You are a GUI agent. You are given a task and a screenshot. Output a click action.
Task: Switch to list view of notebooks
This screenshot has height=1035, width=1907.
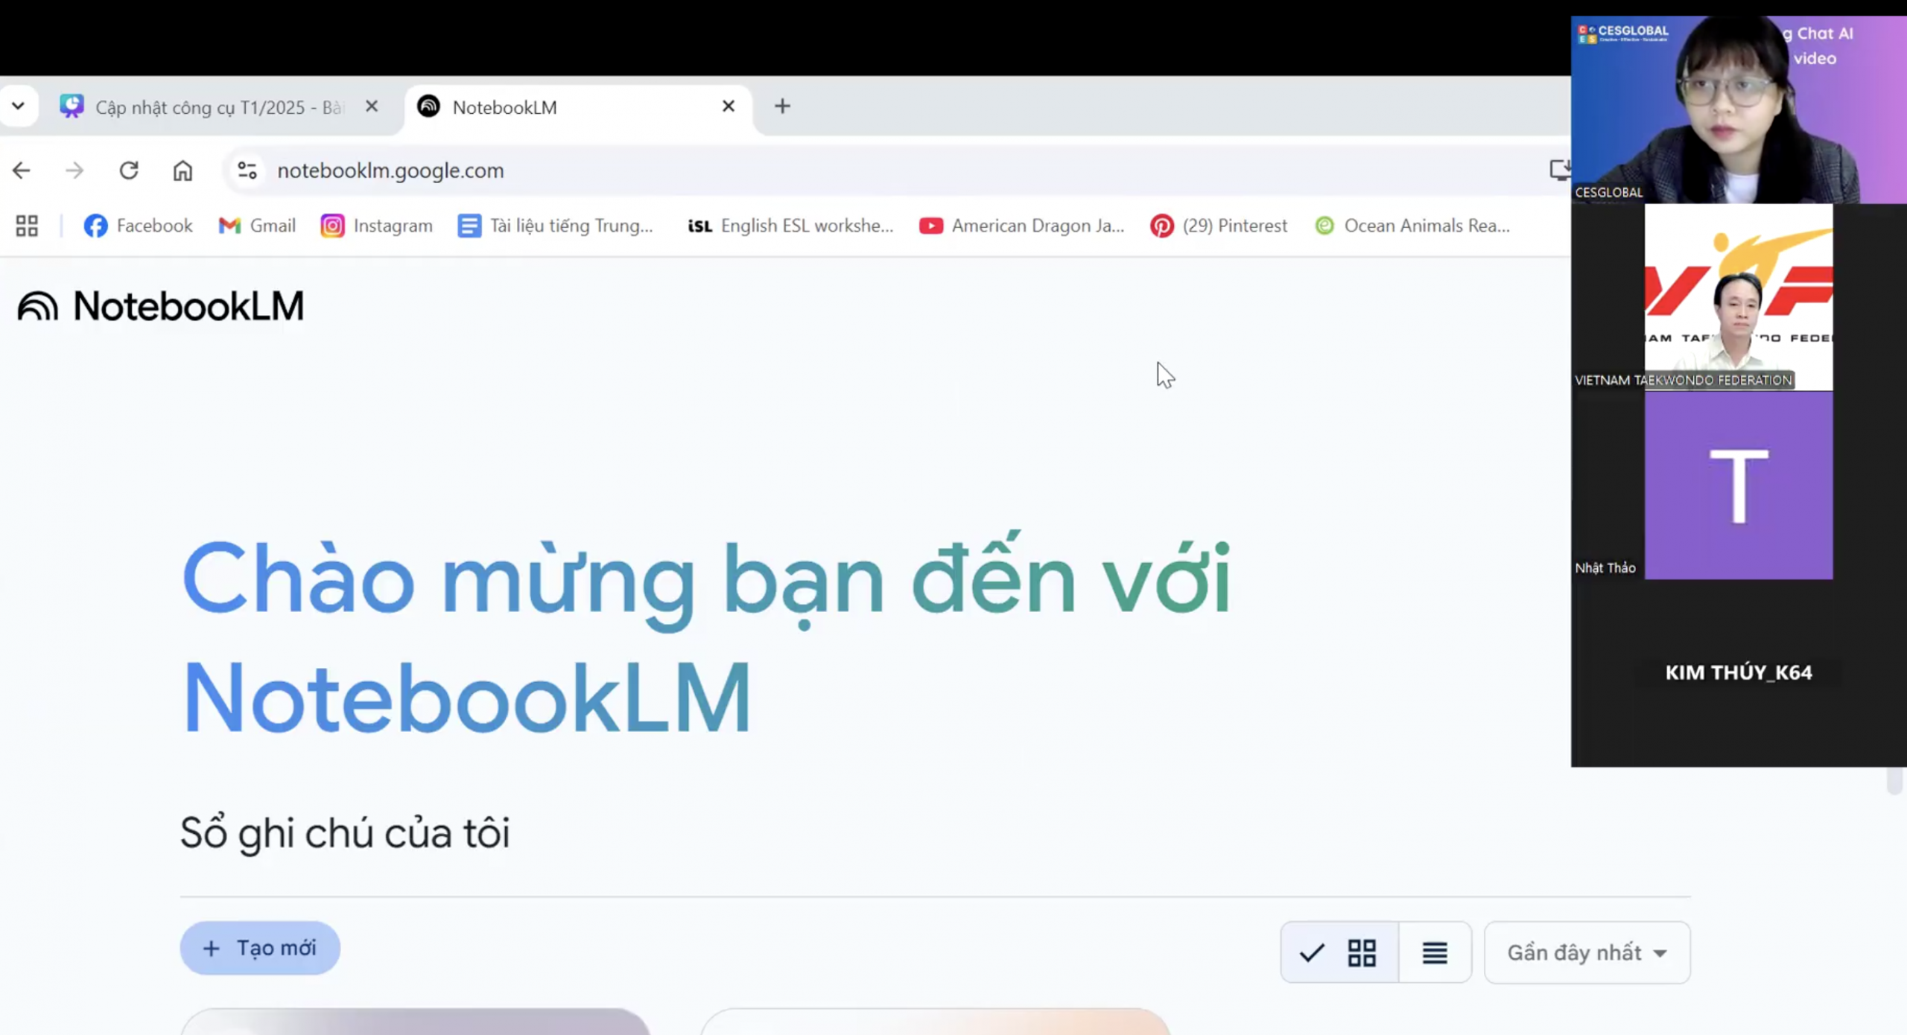[x=1435, y=952]
